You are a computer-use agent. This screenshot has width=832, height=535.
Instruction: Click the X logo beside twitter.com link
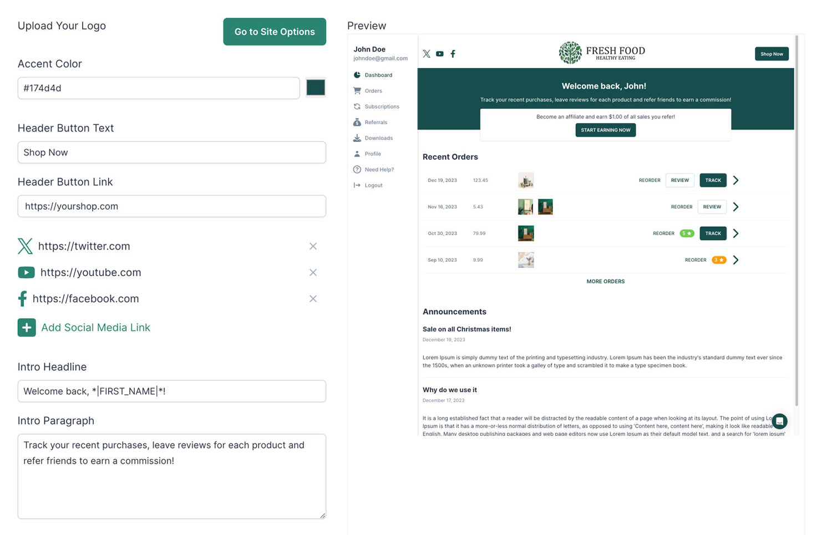25,246
